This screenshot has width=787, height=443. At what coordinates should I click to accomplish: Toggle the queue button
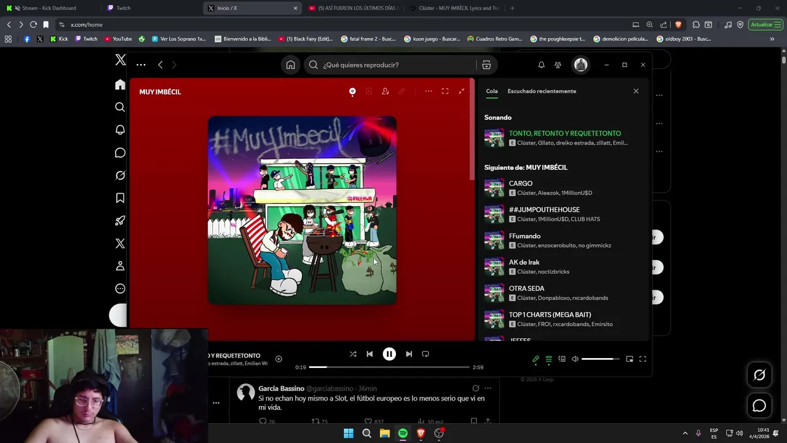coord(549,359)
